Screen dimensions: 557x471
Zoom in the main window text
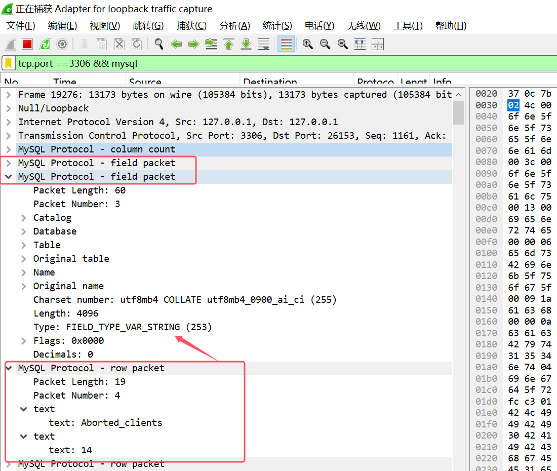coord(308,45)
